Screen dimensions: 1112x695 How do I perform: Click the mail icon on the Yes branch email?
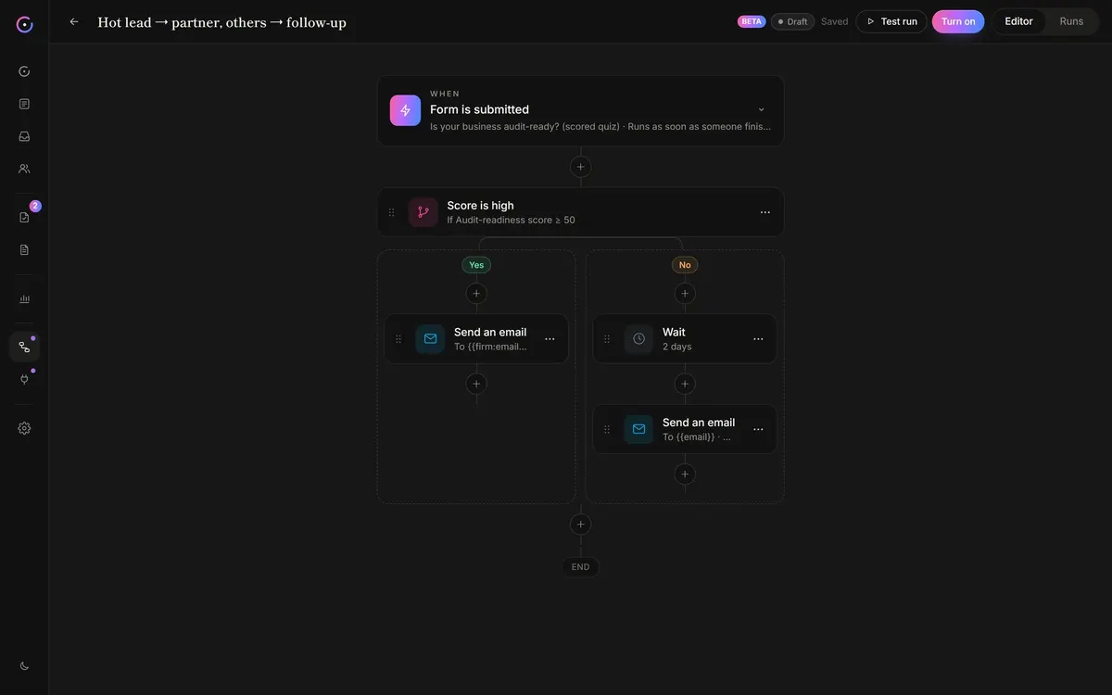pyautogui.click(x=430, y=338)
